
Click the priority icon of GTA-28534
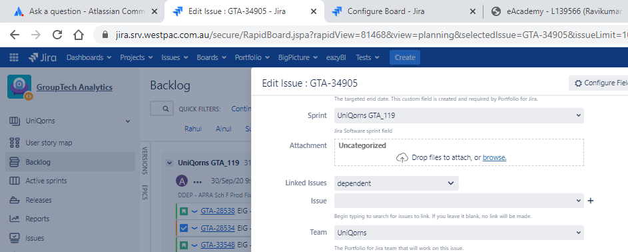(194, 229)
